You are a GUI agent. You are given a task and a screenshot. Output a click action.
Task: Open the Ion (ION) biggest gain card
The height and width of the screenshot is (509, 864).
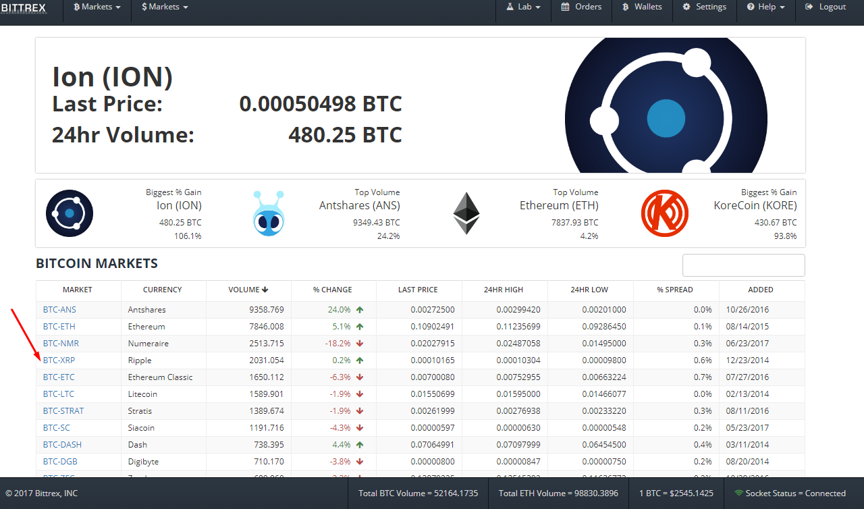(x=124, y=214)
